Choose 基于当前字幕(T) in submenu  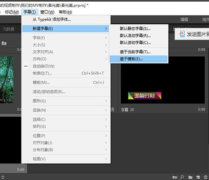(x=138, y=52)
